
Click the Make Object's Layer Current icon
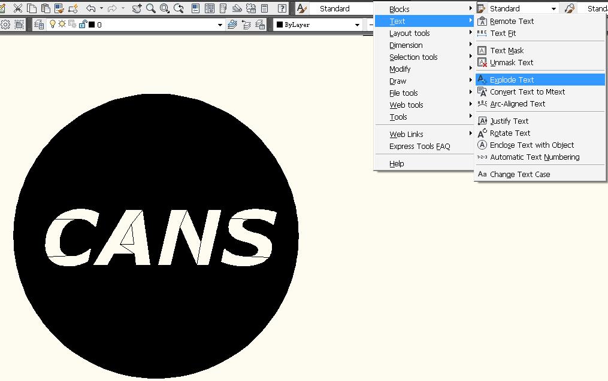tap(232, 25)
